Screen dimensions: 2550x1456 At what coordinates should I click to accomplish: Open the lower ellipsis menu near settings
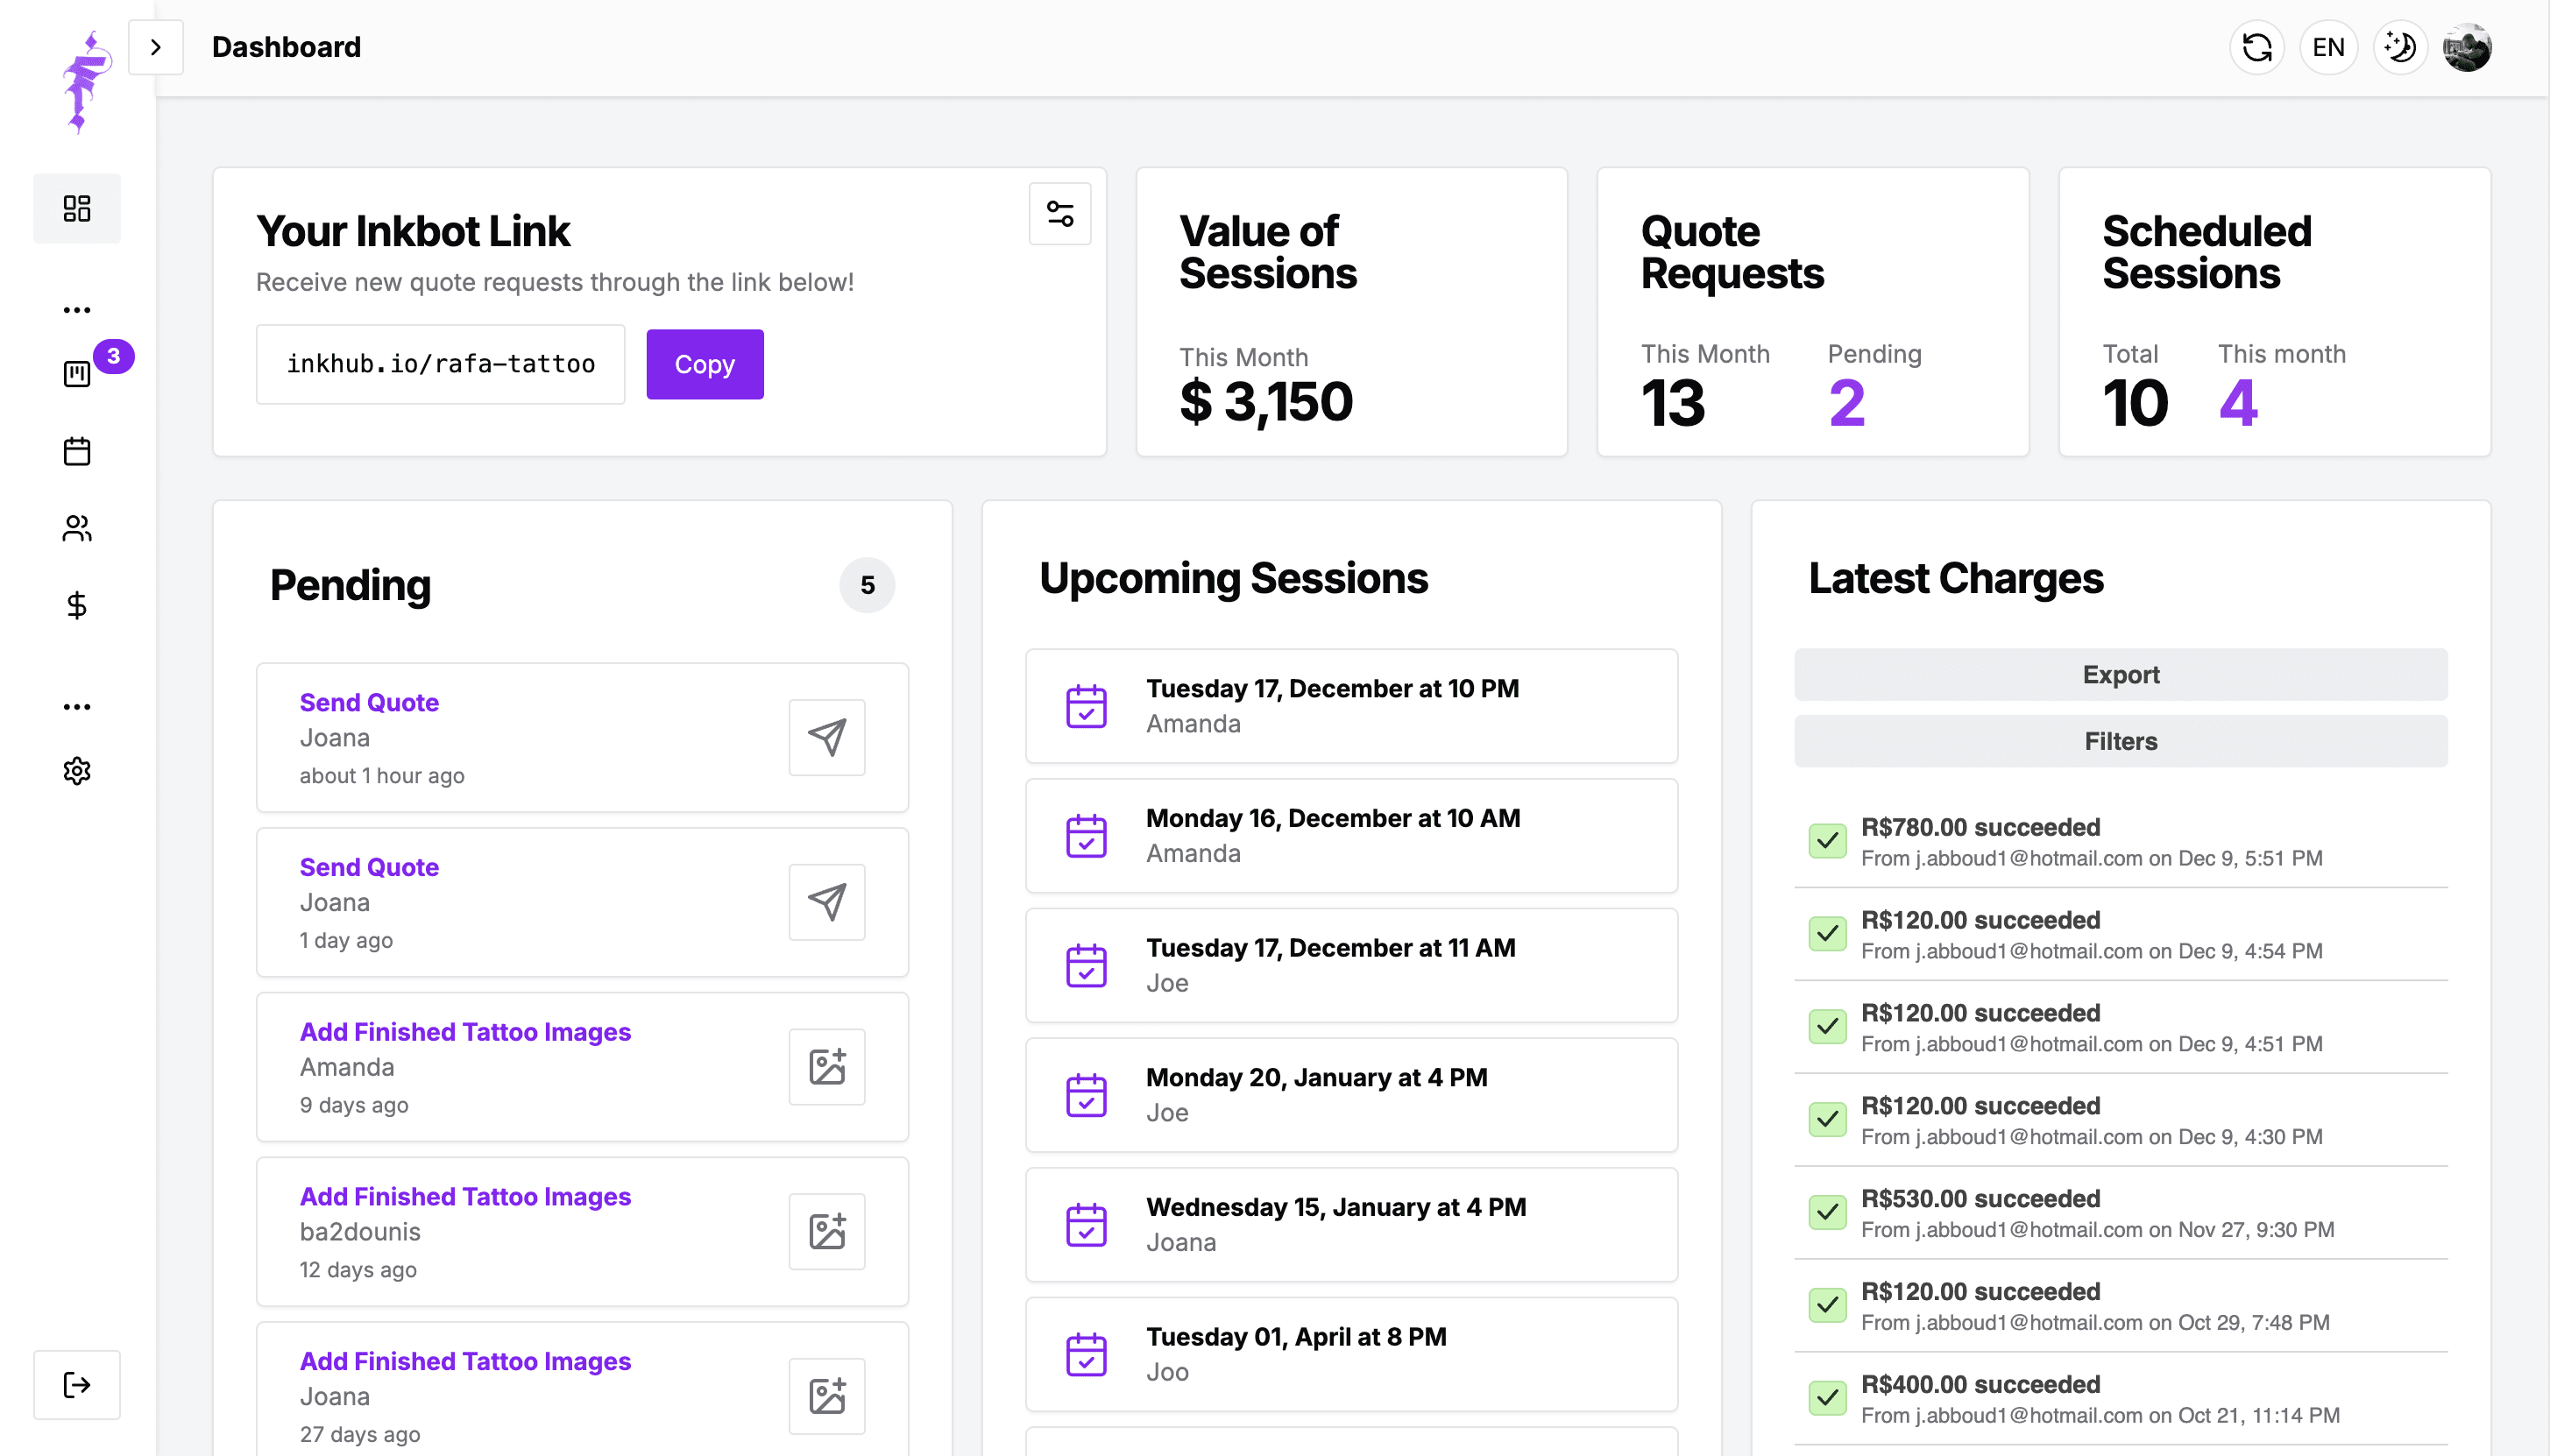(77, 705)
